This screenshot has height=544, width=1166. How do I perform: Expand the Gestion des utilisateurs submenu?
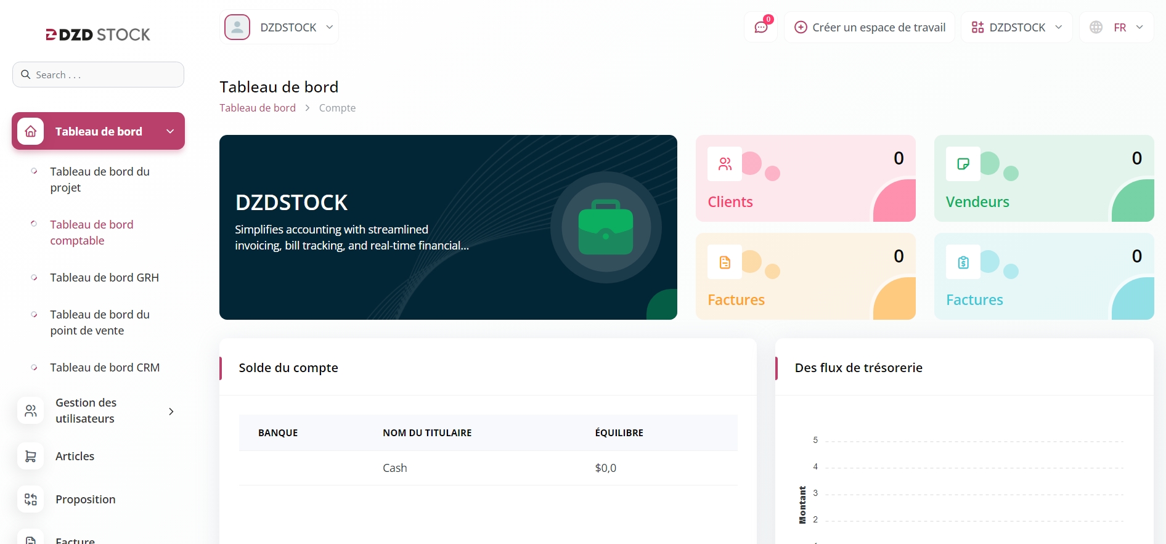click(171, 411)
